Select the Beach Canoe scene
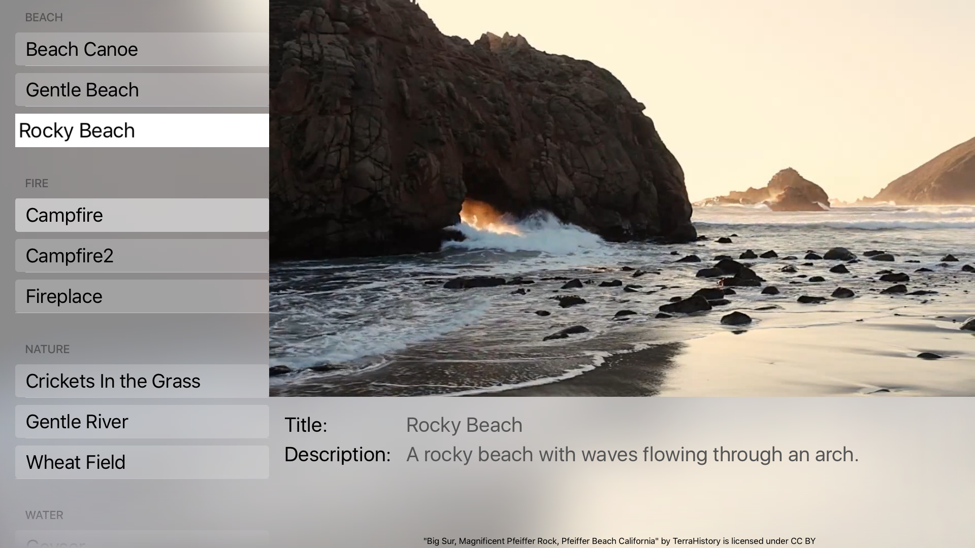The height and width of the screenshot is (548, 975). click(x=142, y=49)
